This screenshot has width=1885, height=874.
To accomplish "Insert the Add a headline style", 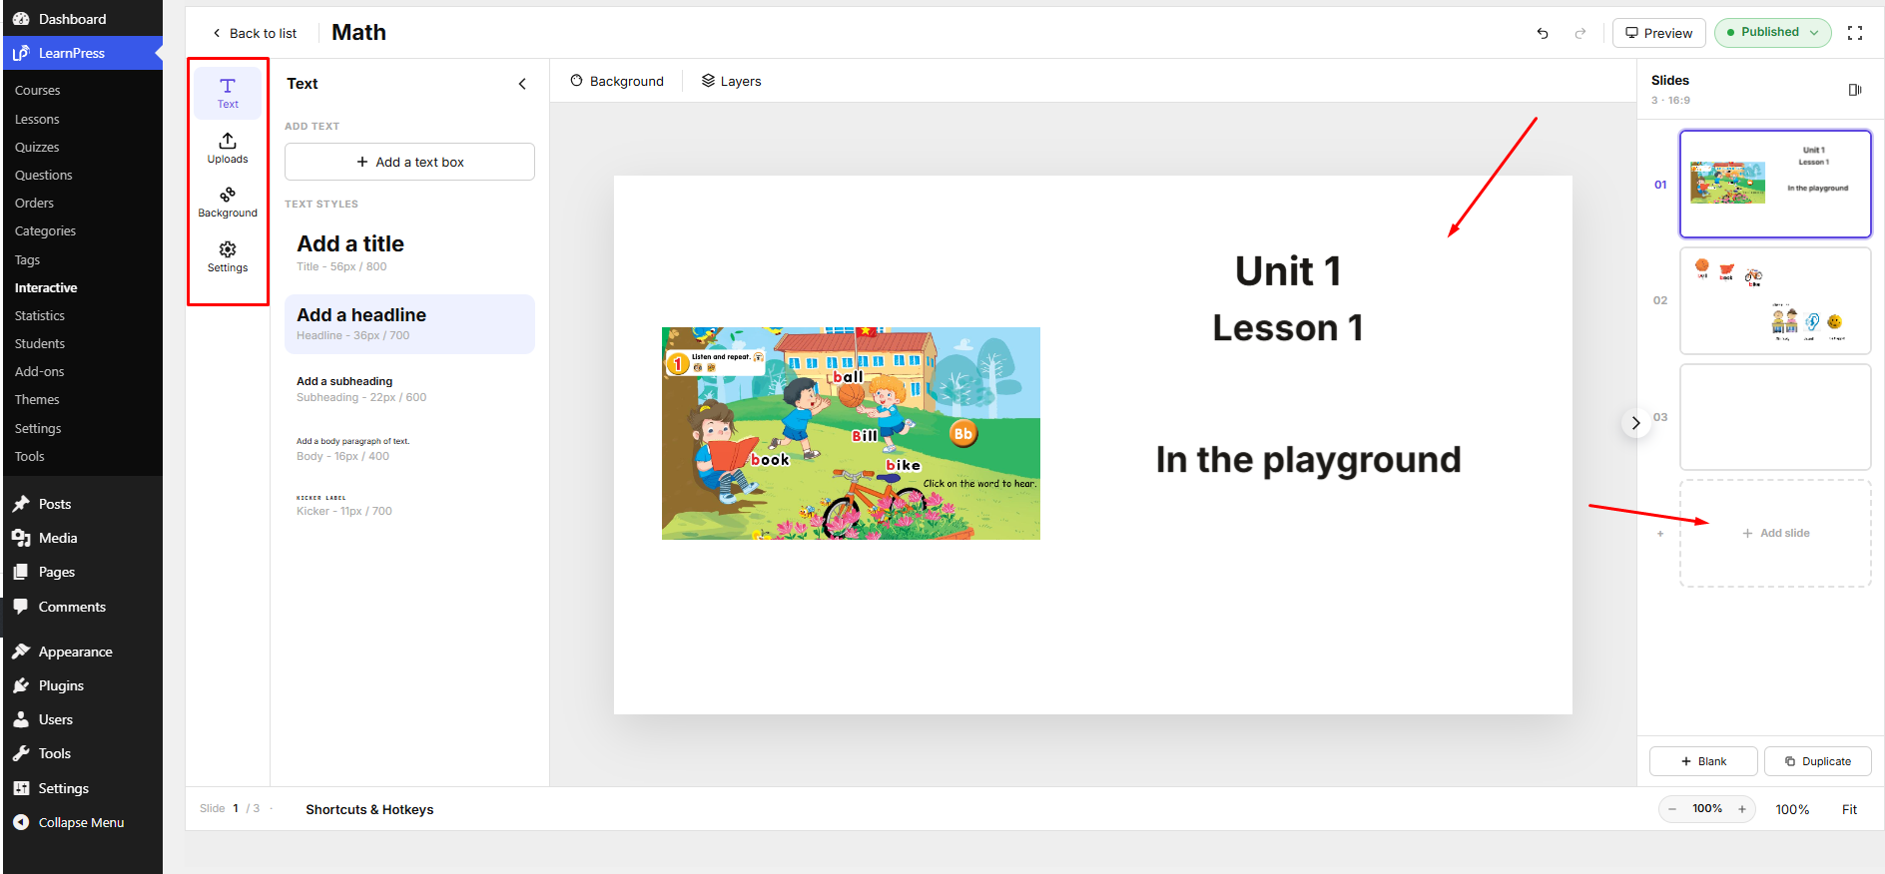I will click(x=409, y=324).
